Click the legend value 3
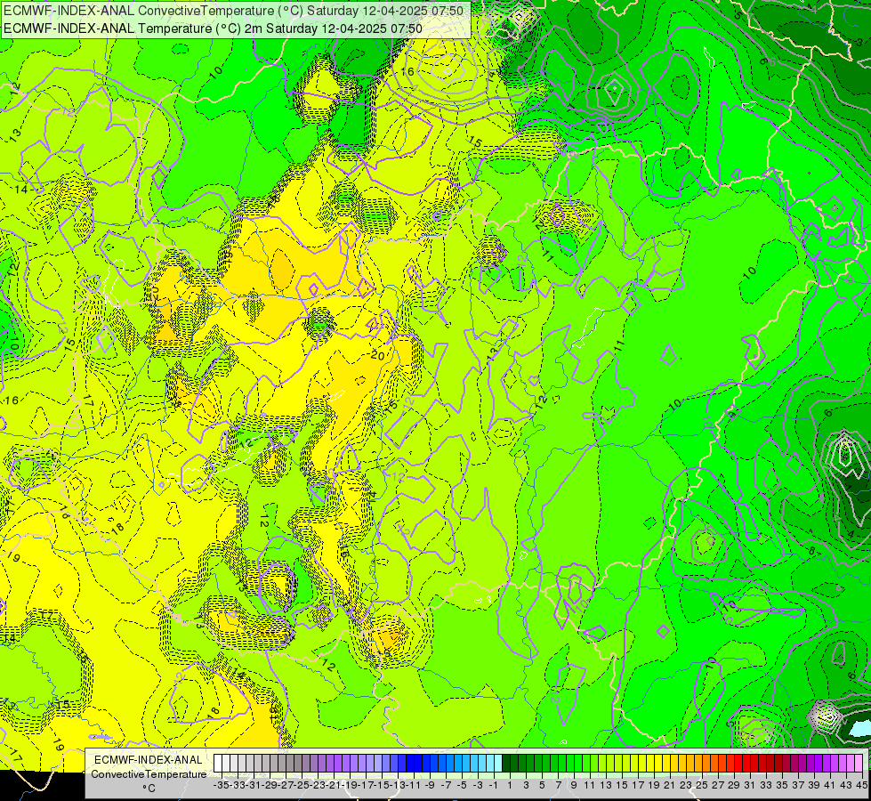 526,785
